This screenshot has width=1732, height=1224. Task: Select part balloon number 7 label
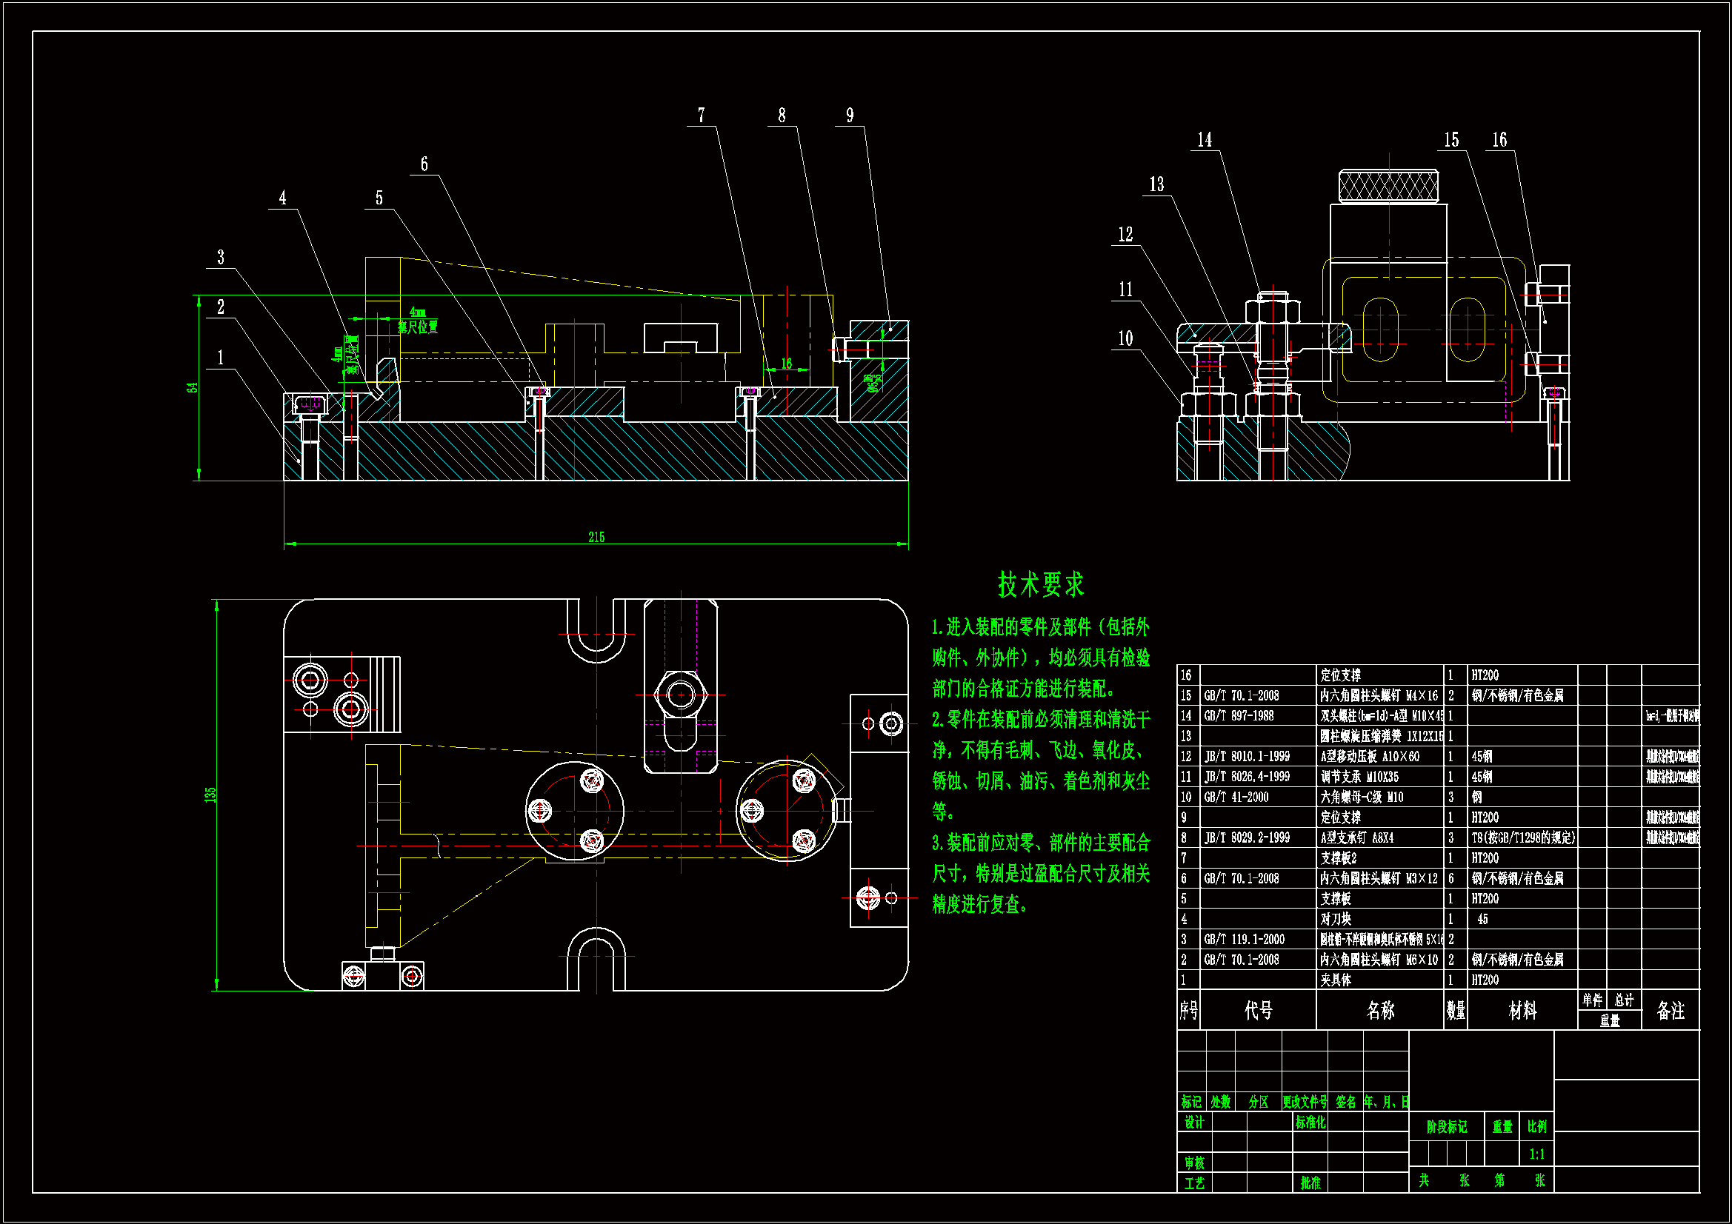click(x=701, y=116)
